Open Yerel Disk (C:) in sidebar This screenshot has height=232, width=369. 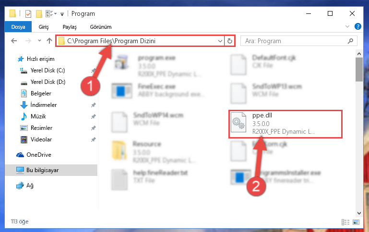point(48,70)
